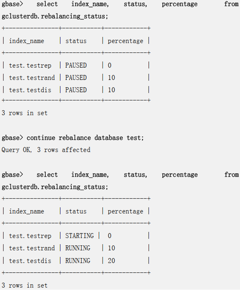Click the PAUSED status of test.testrep
This screenshot has height=290, width=240.
(76, 65)
